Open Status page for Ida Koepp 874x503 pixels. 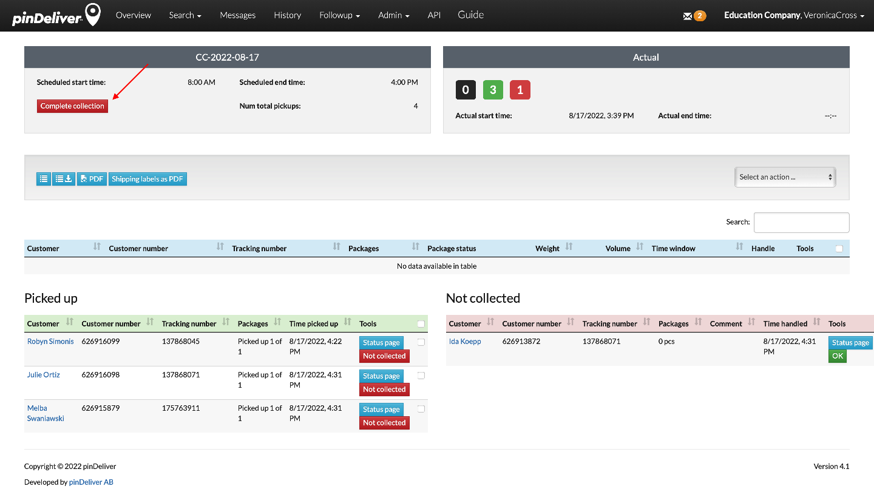coord(850,343)
